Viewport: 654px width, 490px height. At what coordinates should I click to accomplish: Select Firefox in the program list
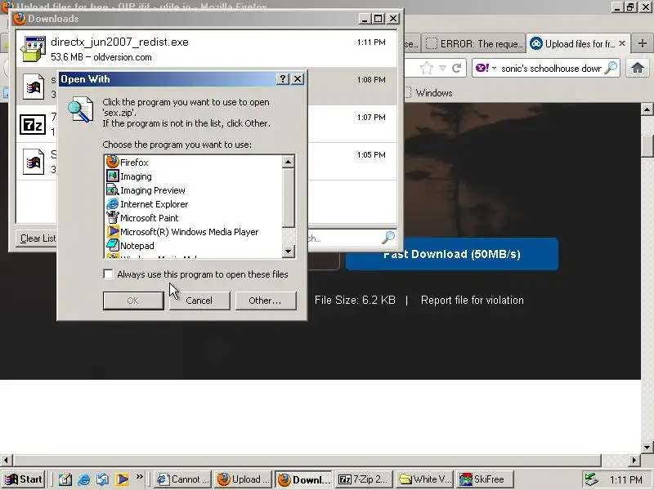128,162
